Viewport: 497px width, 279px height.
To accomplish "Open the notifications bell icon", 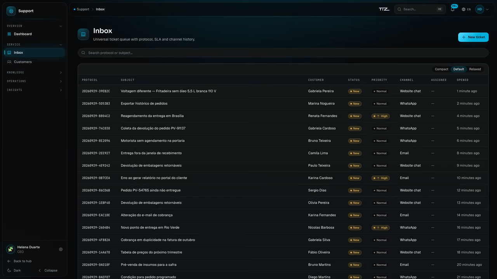I will (452, 9).
